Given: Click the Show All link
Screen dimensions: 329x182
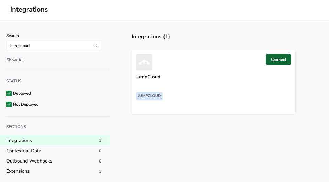Looking at the screenshot, I should 15,60.
